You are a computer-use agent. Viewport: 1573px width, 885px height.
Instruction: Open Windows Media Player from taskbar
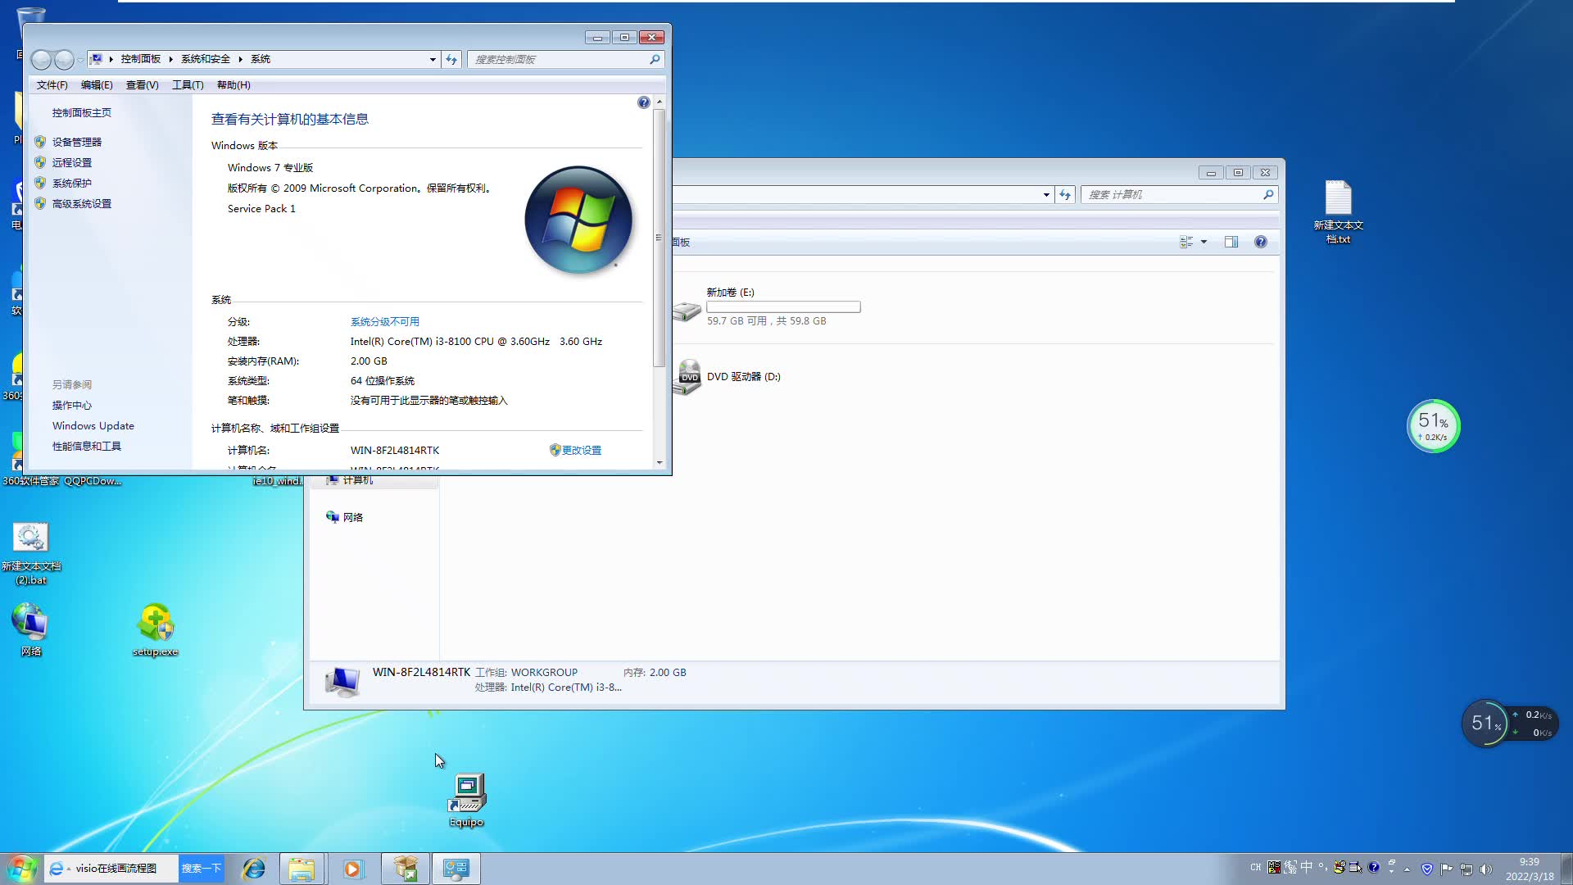[352, 869]
